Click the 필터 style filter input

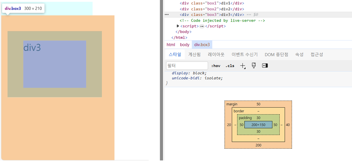click(187, 66)
